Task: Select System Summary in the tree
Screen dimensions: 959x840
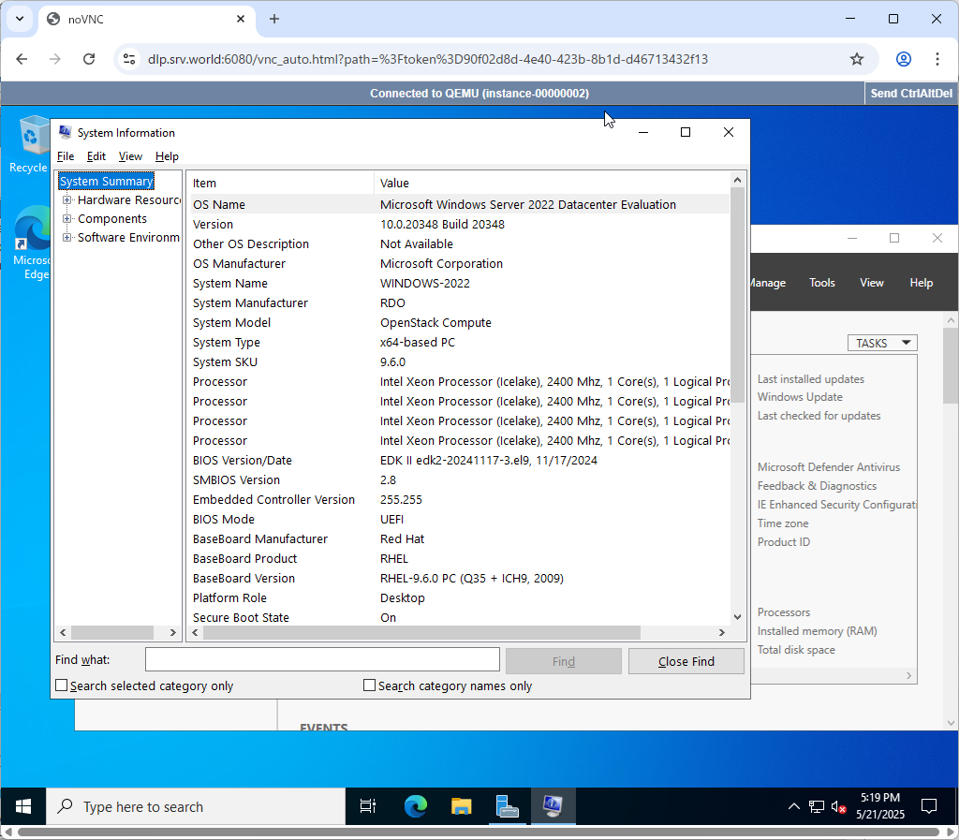Action: coord(107,181)
